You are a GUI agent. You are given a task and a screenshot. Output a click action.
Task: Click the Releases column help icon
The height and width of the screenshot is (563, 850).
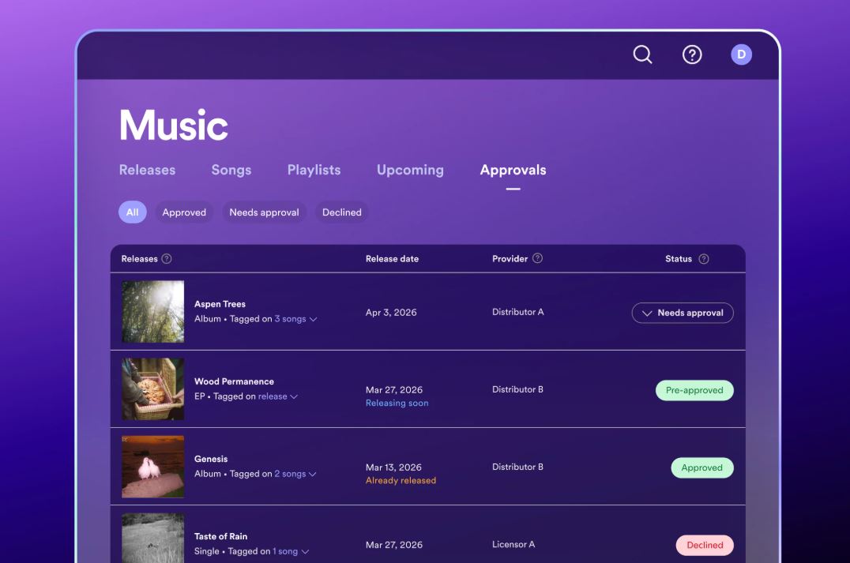point(167,258)
